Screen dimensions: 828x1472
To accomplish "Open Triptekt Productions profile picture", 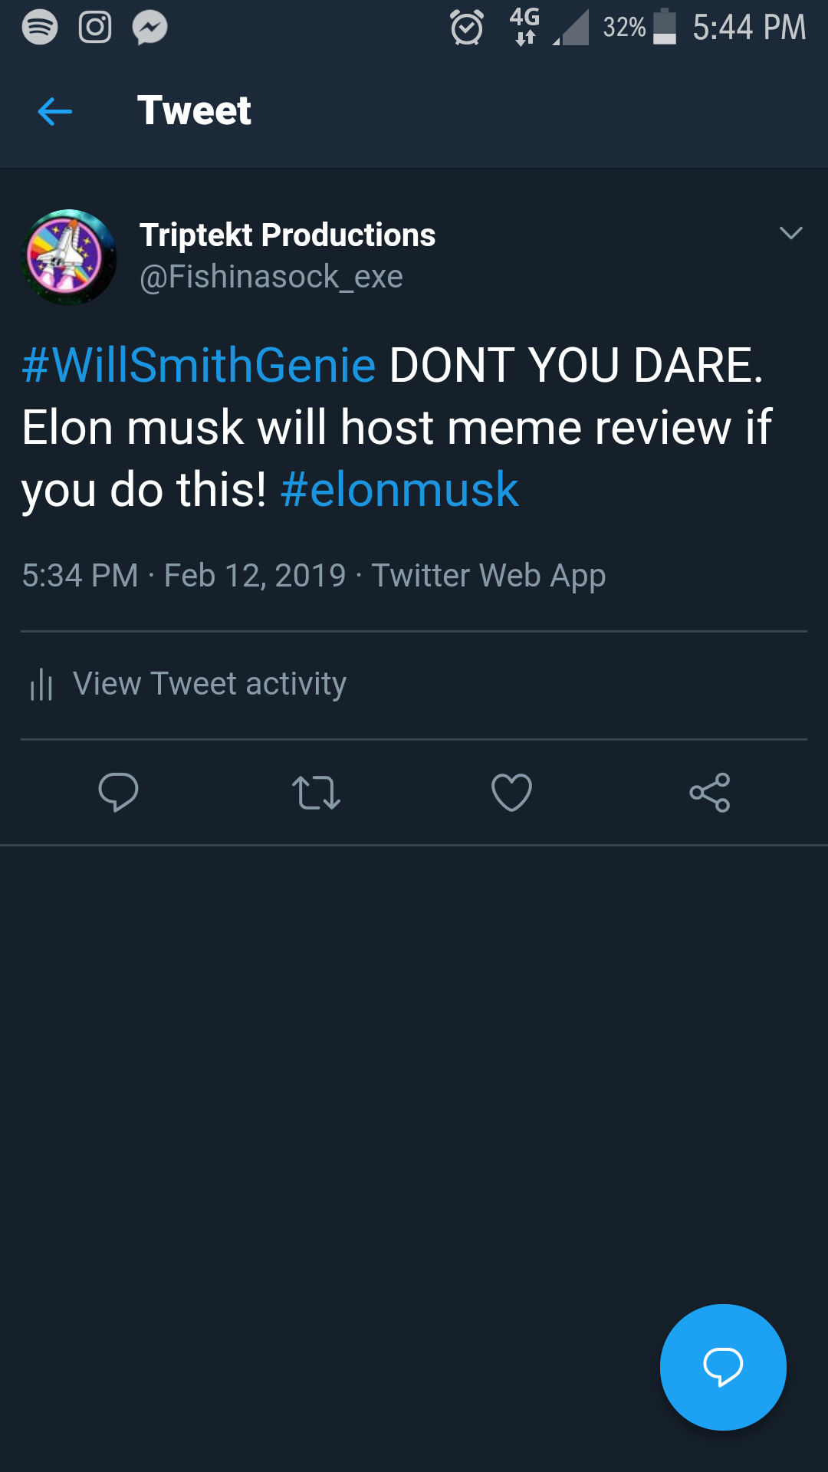I will pyautogui.click(x=69, y=257).
